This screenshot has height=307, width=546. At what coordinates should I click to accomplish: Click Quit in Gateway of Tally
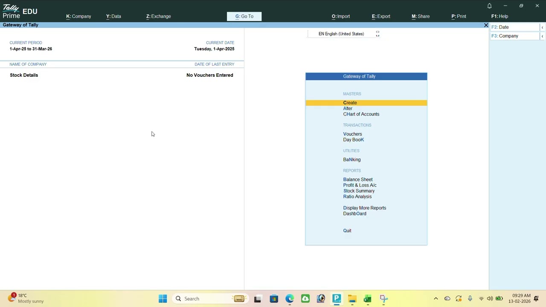pos(347,231)
